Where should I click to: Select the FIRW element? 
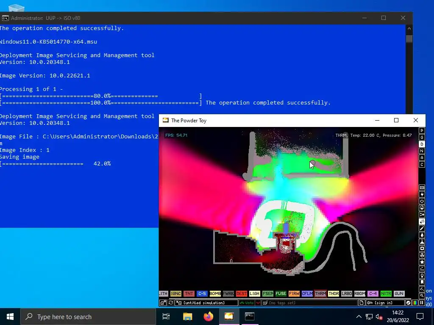(x=294, y=294)
